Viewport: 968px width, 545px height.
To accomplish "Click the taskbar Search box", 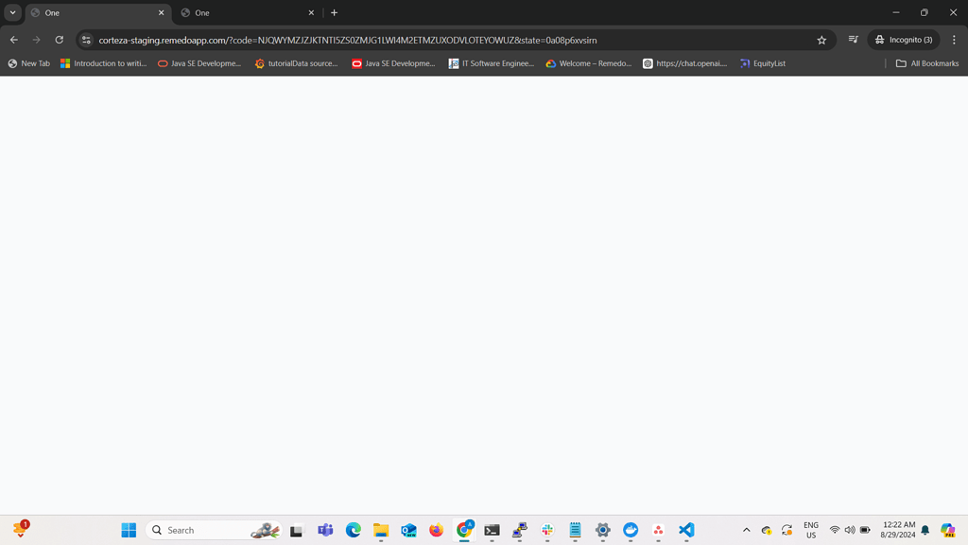I will [214, 530].
